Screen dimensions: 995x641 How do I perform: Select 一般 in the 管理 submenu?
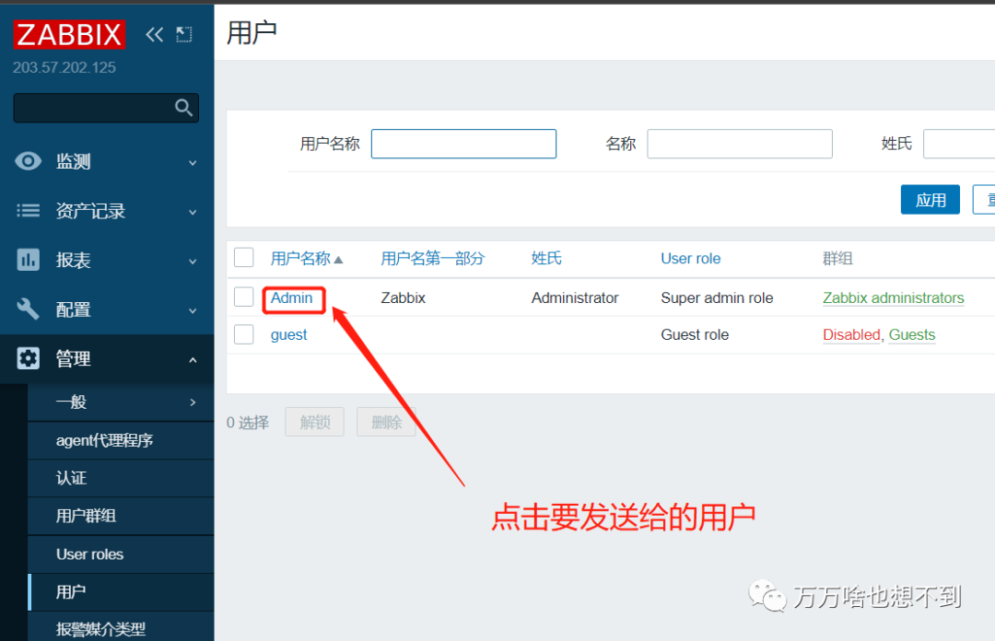pos(121,402)
